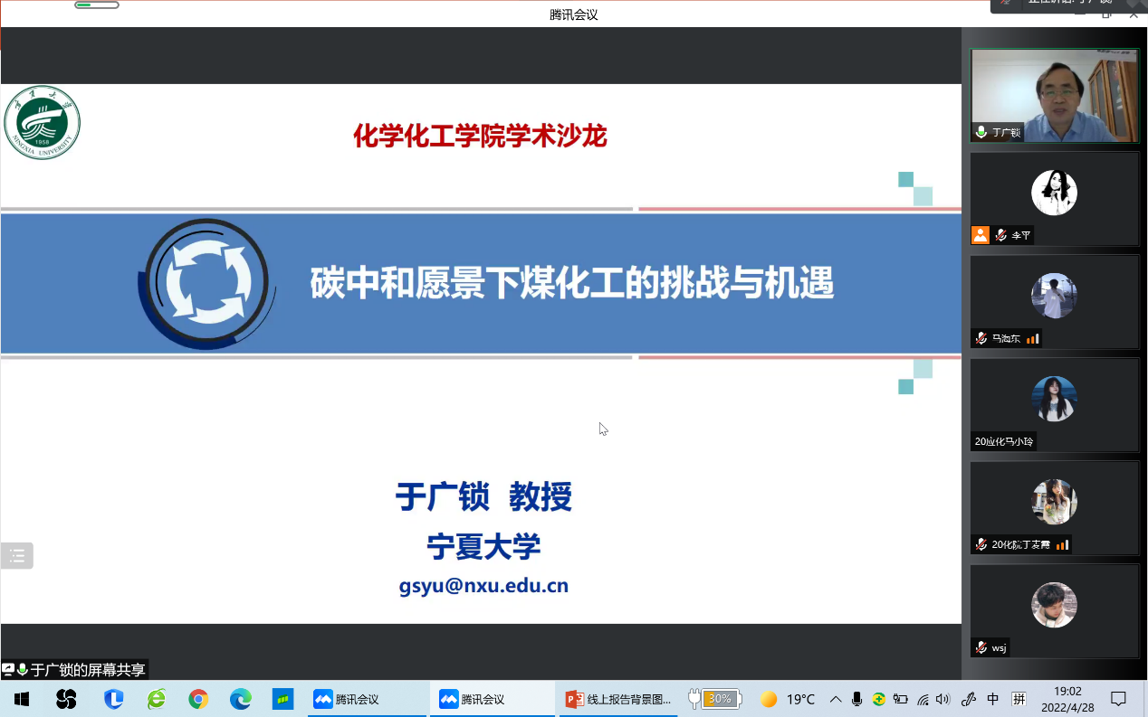The width and height of the screenshot is (1148, 717).
Task: Select the 丁广锁 speaker video tile
Action: [x=1054, y=95]
